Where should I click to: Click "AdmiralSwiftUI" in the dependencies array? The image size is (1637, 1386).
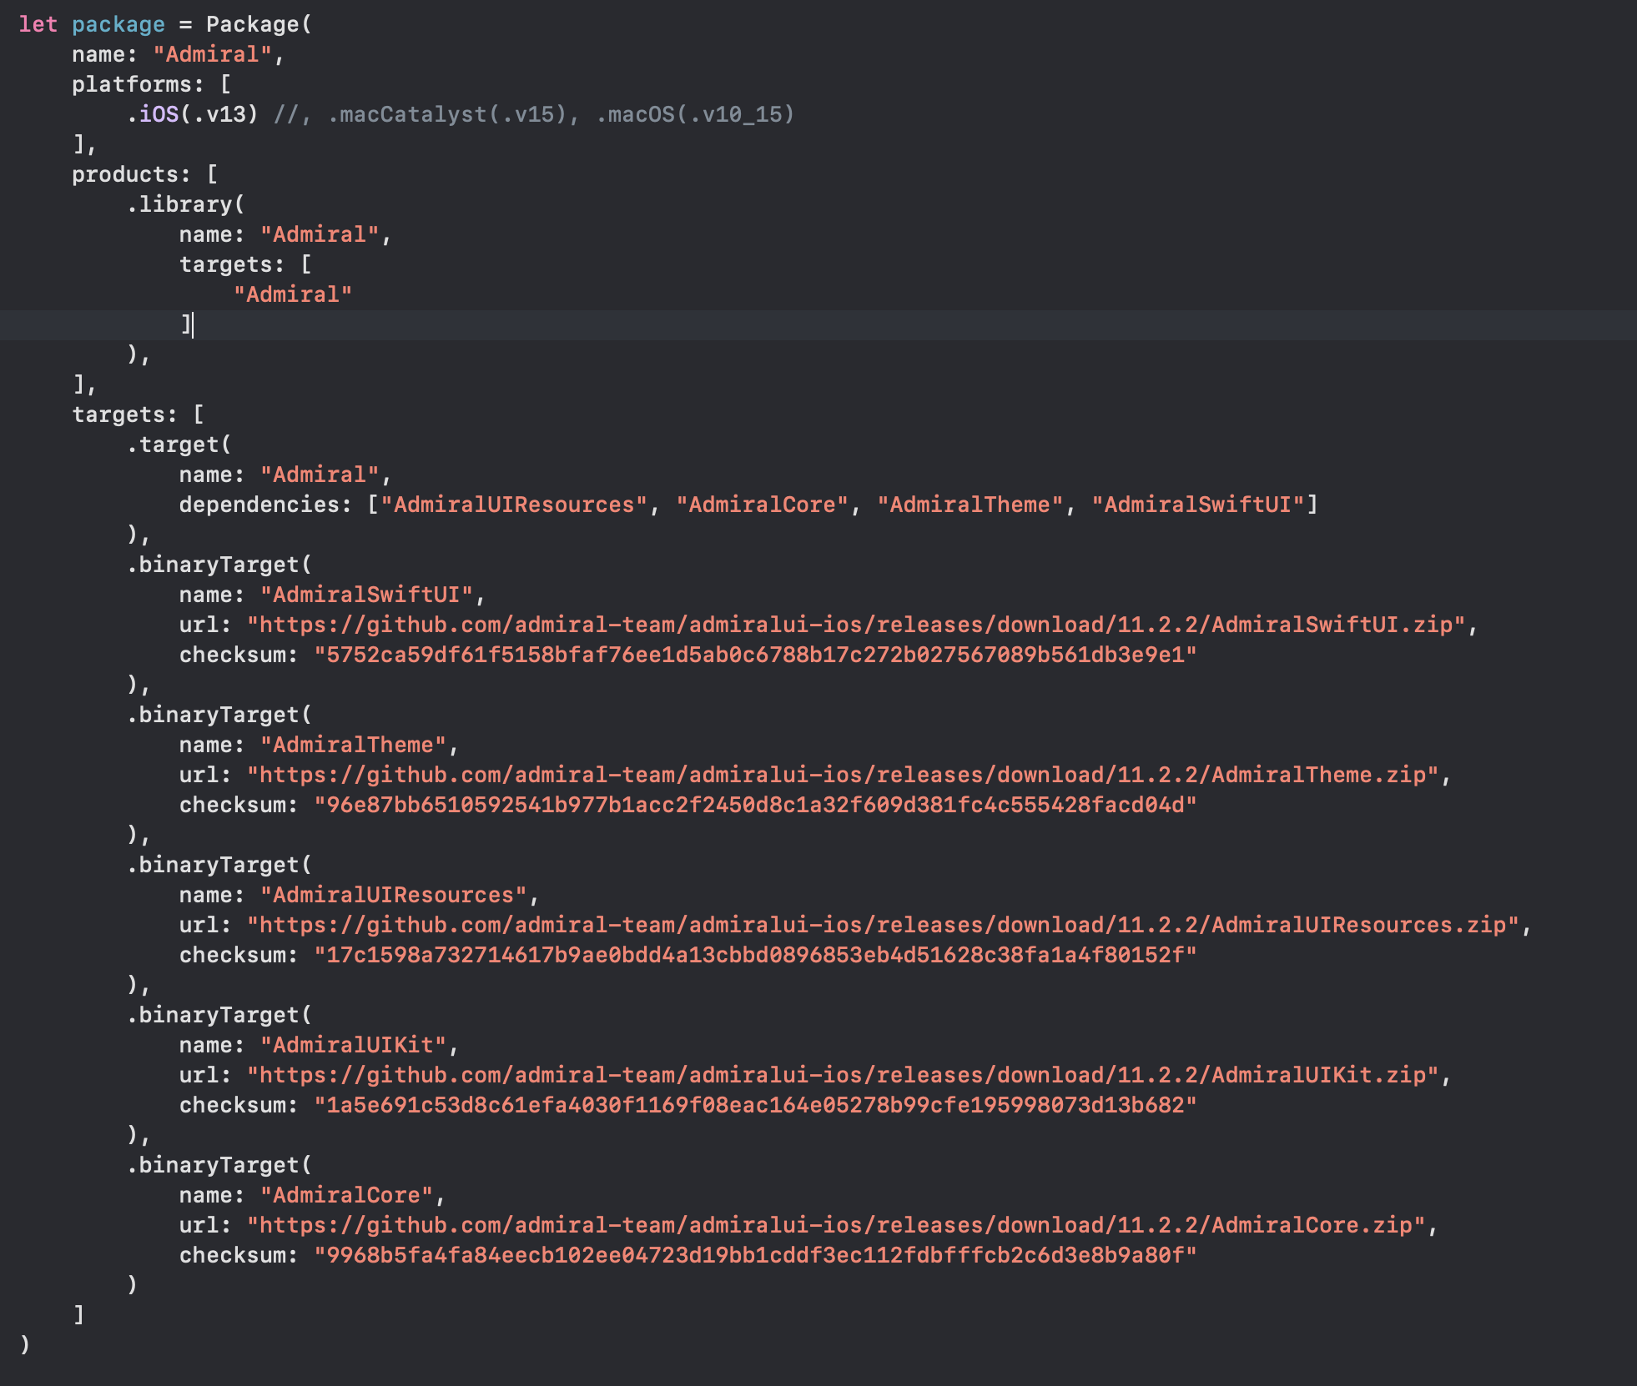1198,505
